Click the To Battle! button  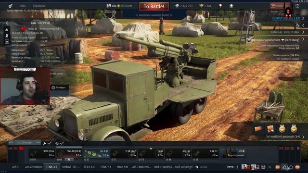coord(154,6)
